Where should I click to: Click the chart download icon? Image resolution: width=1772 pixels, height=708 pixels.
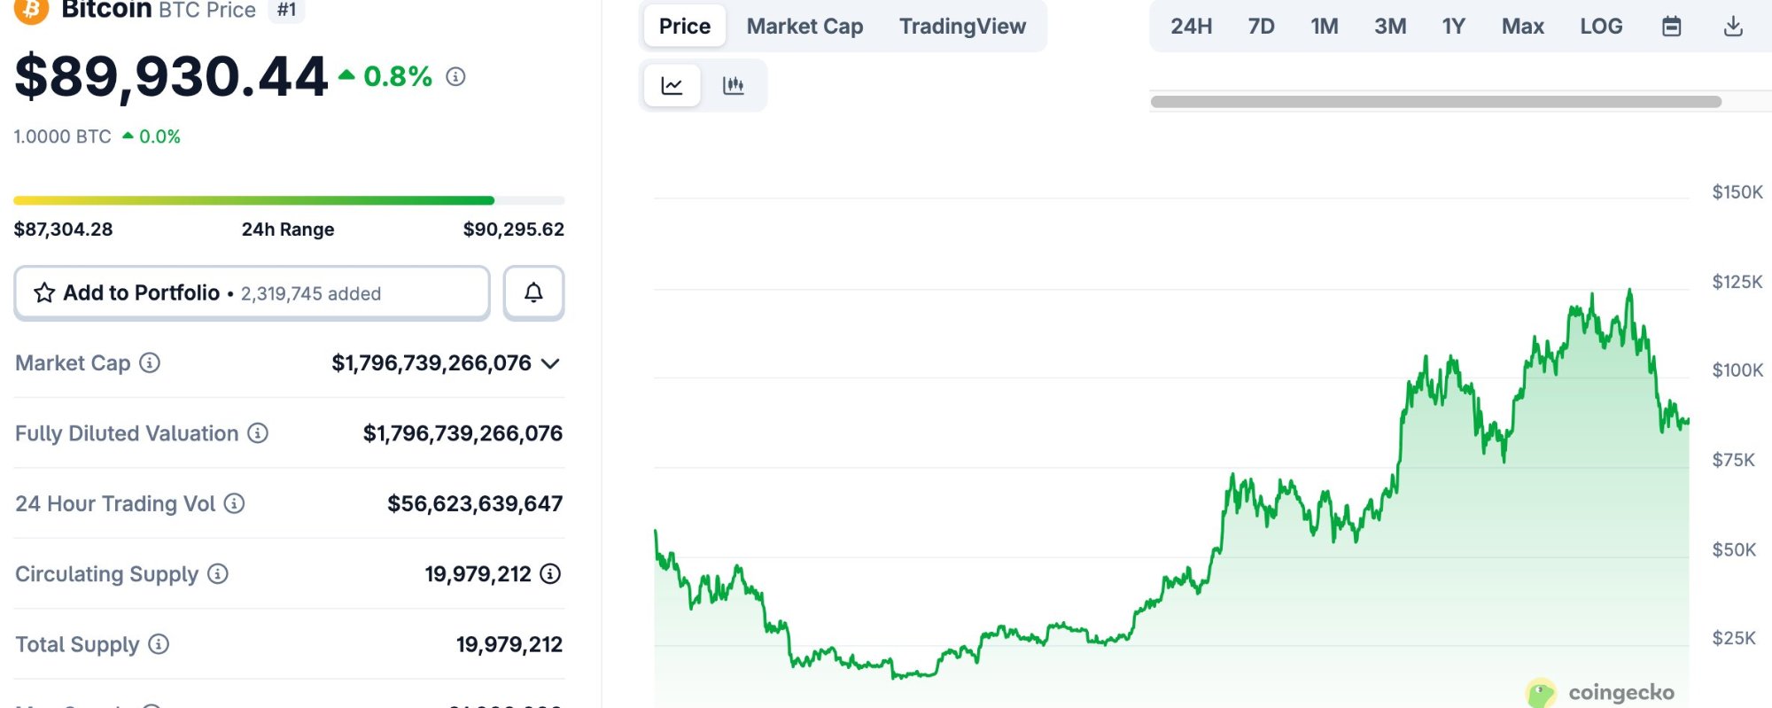tap(1732, 26)
